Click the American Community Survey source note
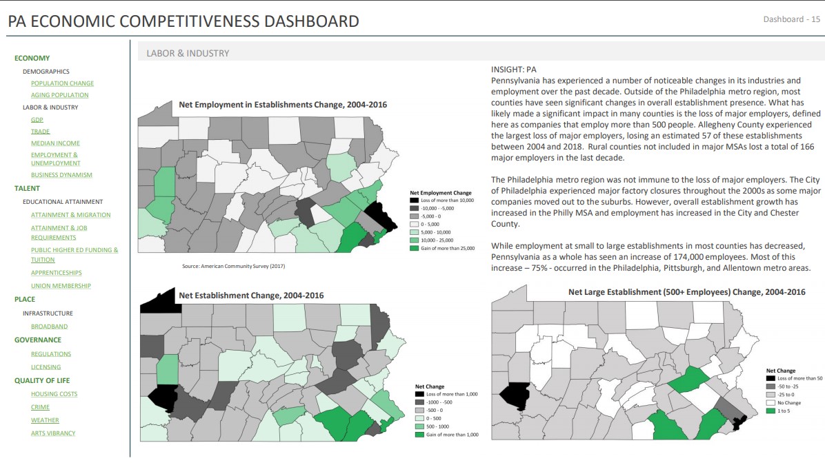The width and height of the screenshot is (825, 465). coord(234,266)
